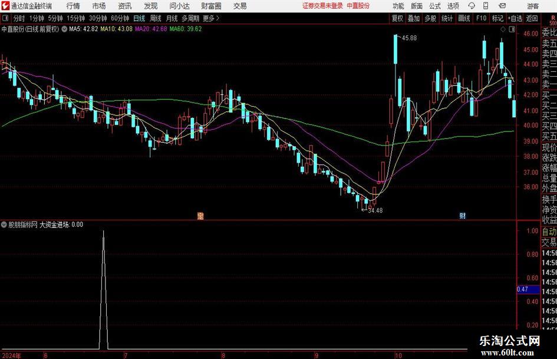Open the mail envelope icon

[x=502, y=6]
